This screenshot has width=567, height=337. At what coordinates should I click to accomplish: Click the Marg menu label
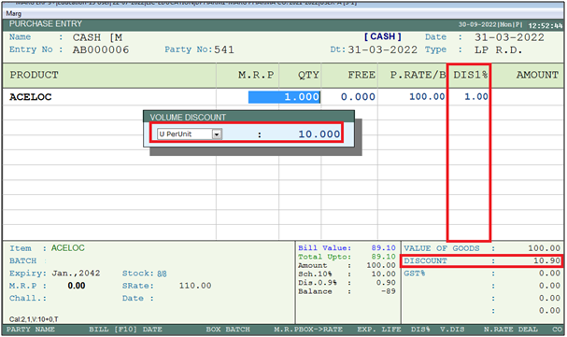(14, 13)
